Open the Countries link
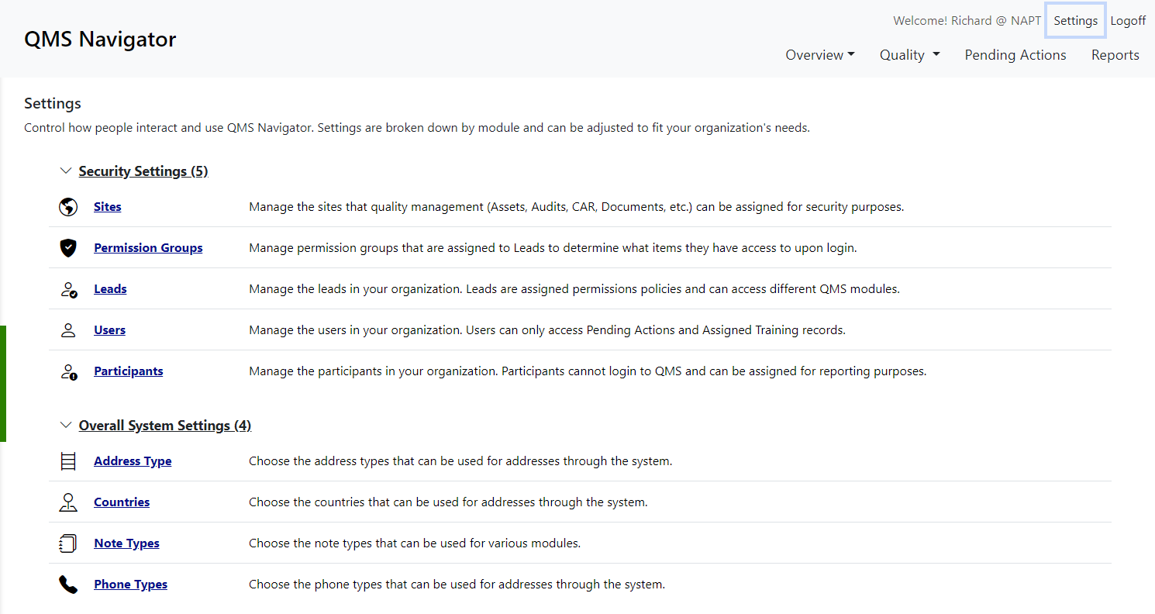This screenshot has height=614, width=1155. click(x=122, y=502)
